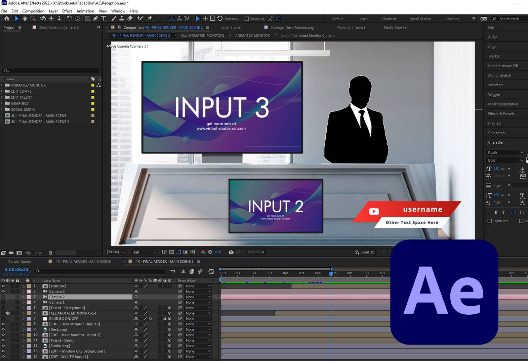Hide the Camera 3 layer
The height and width of the screenshot is (361, 528).
coord(3,291)
